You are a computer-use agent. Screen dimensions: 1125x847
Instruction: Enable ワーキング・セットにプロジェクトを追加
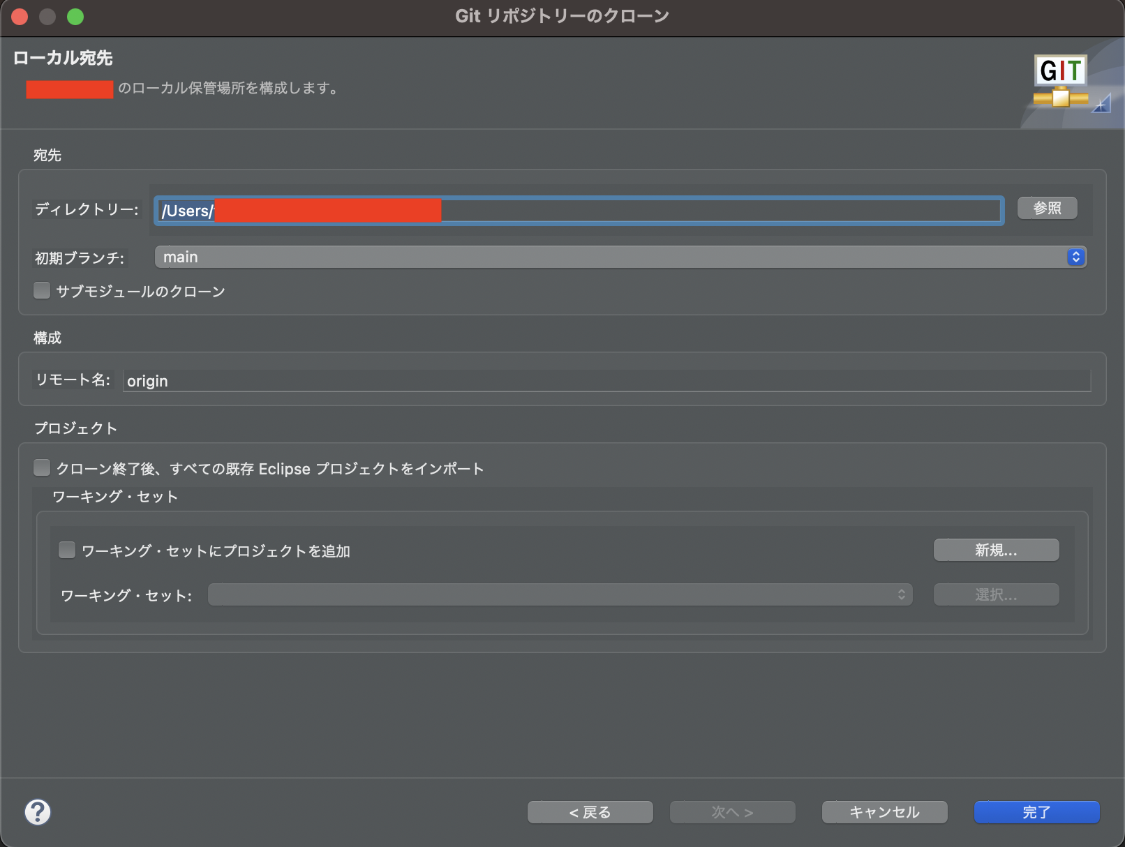pos(67,550)
